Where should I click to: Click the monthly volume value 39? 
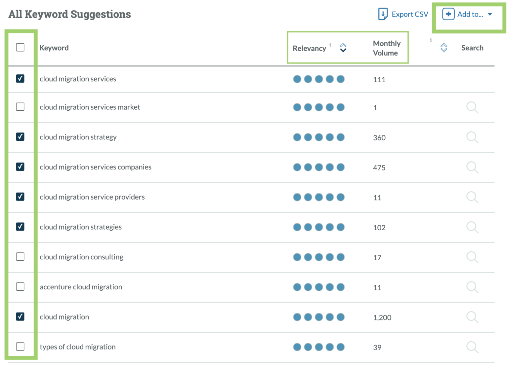click(x=377, y=347)
